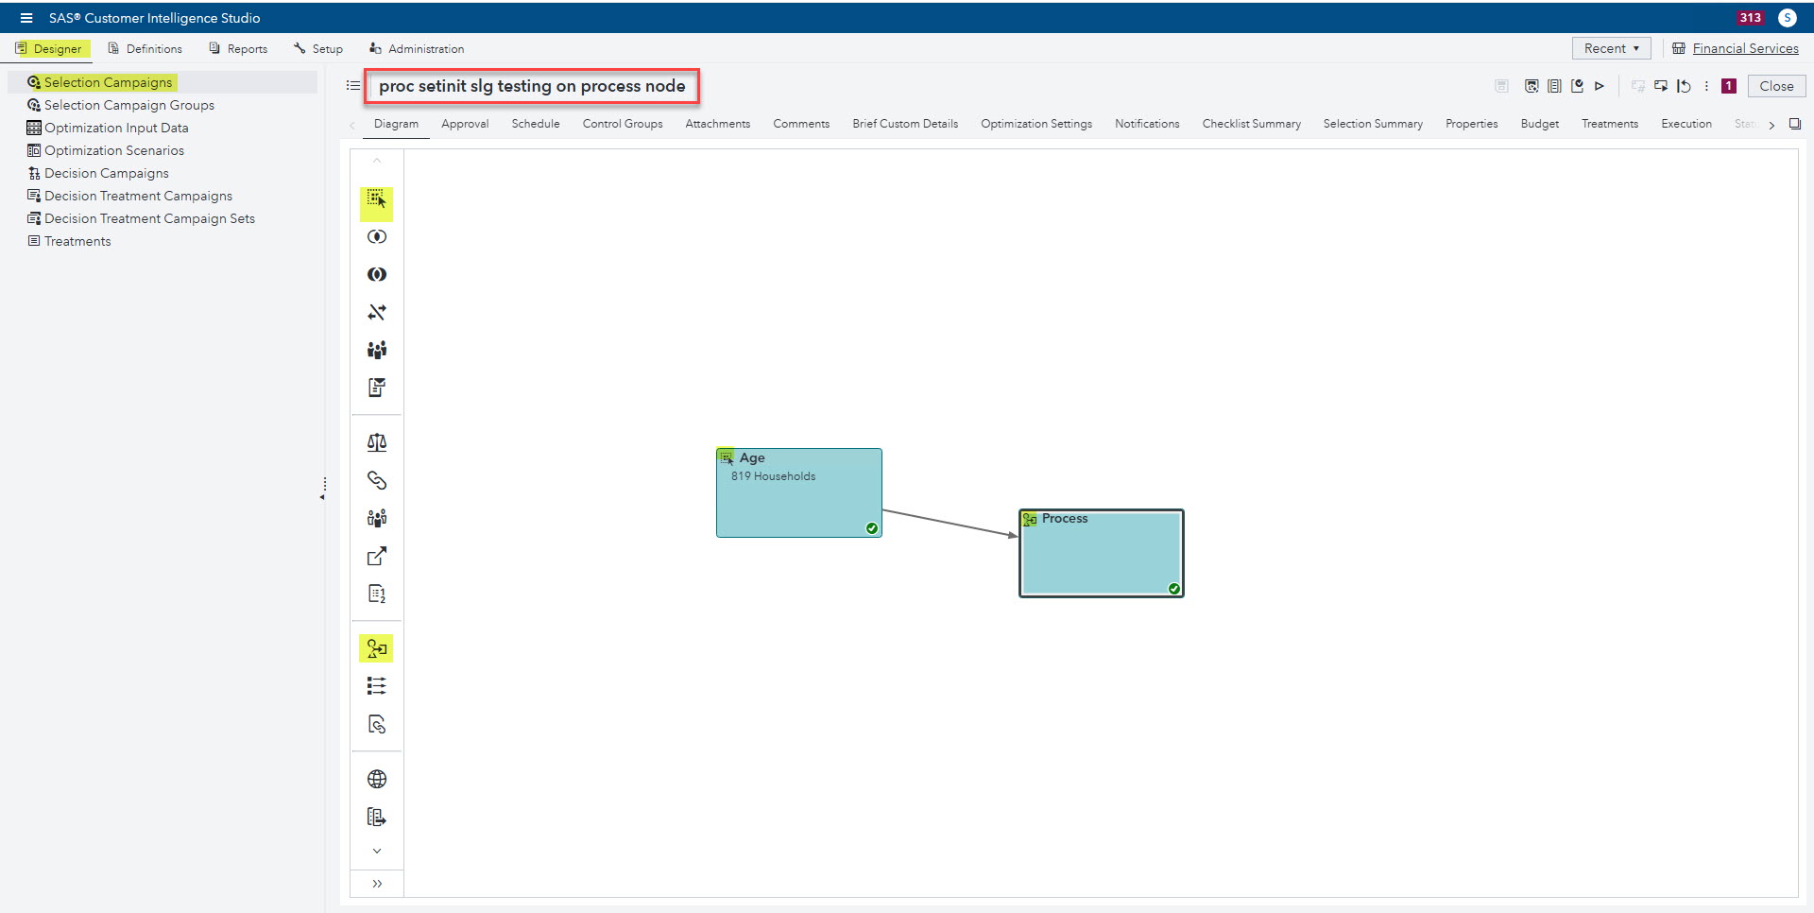Image resolution: width=1814 pixels, height=913 pixels.
Task: Select the people group Cluster node icon
Action: (376, 350)
